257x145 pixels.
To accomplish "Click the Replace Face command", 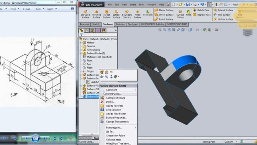I will point(202,15).
